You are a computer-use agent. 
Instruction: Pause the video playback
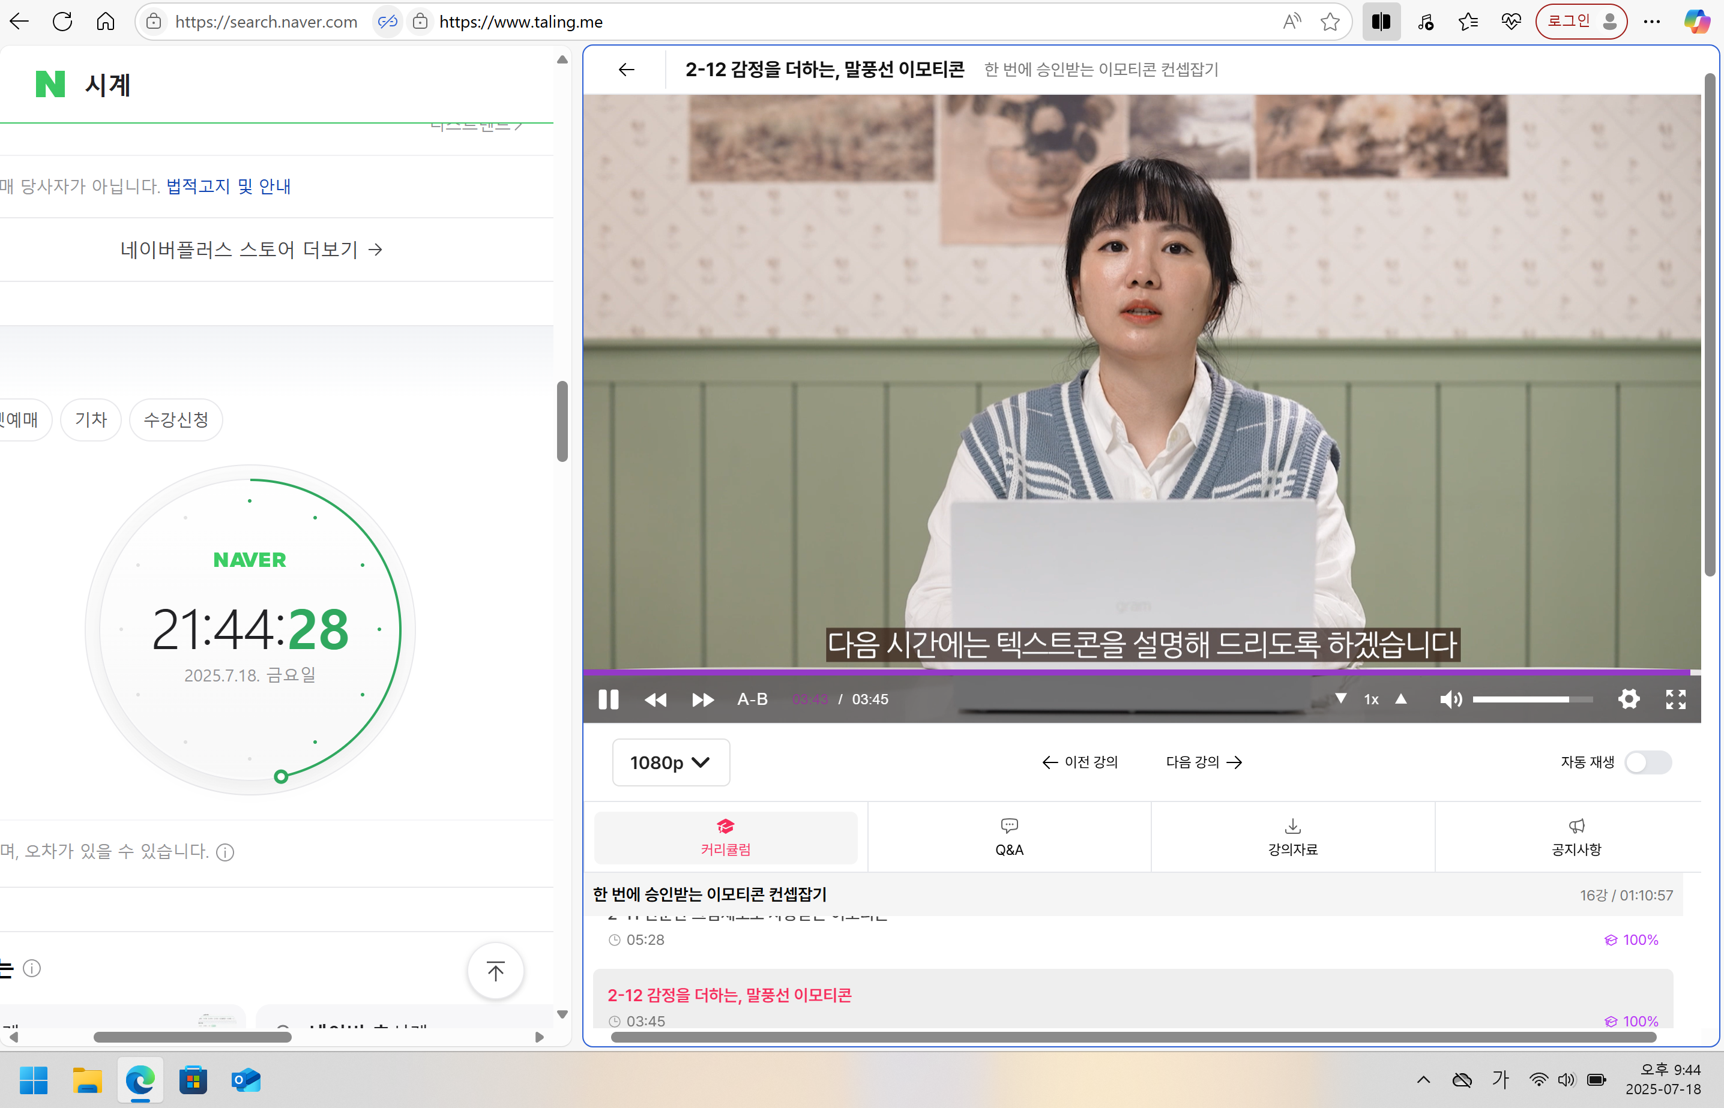pyautogui.click(x=608, y=699)
